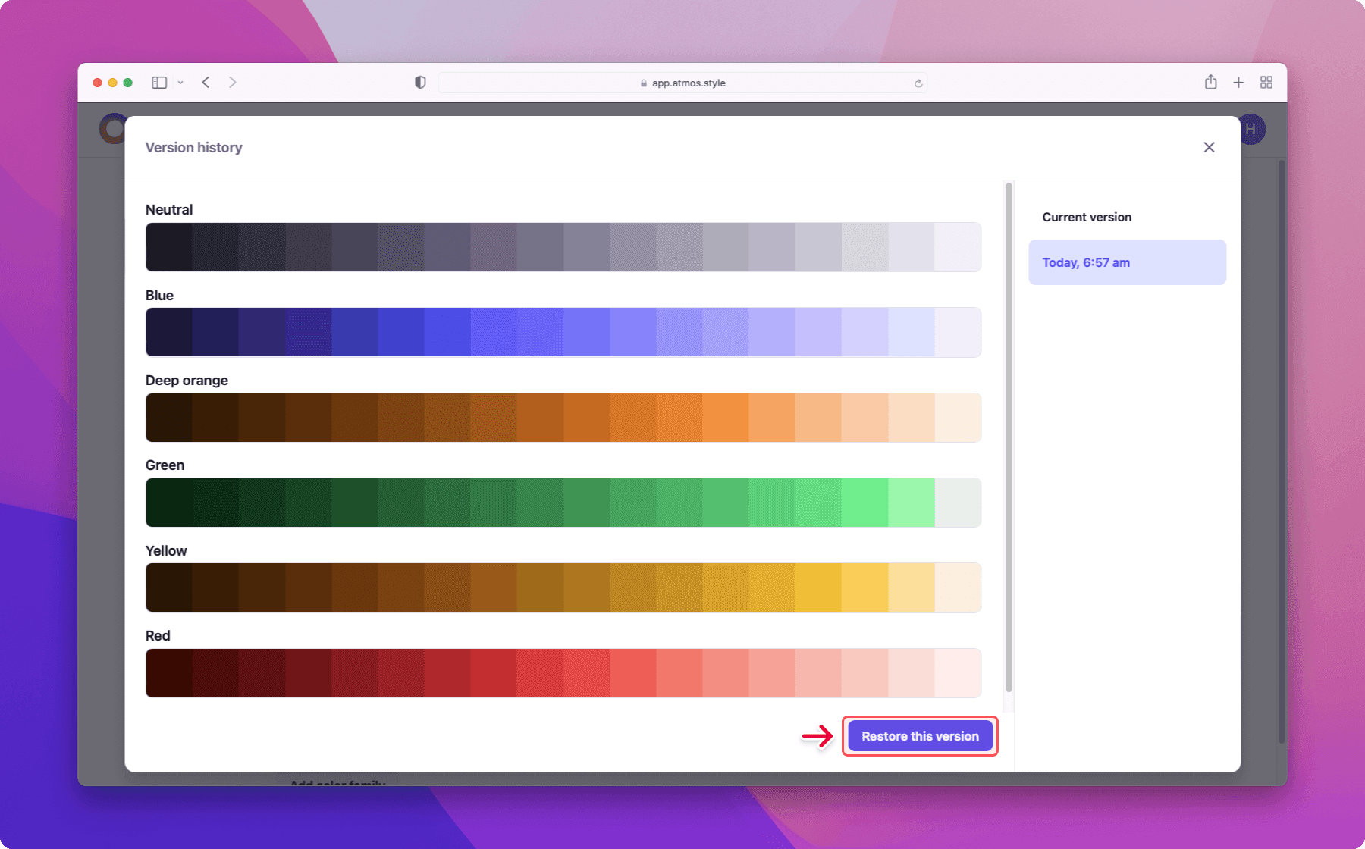
Task: Click the Restore this version button
Action: pos(920,736)
